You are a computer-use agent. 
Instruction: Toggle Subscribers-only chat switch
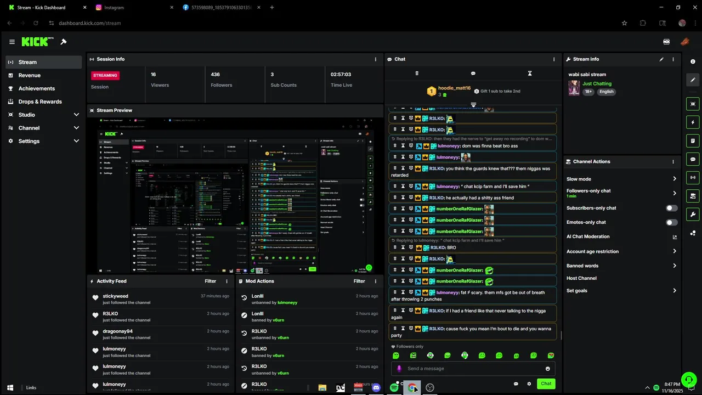[x=671, y=208]
